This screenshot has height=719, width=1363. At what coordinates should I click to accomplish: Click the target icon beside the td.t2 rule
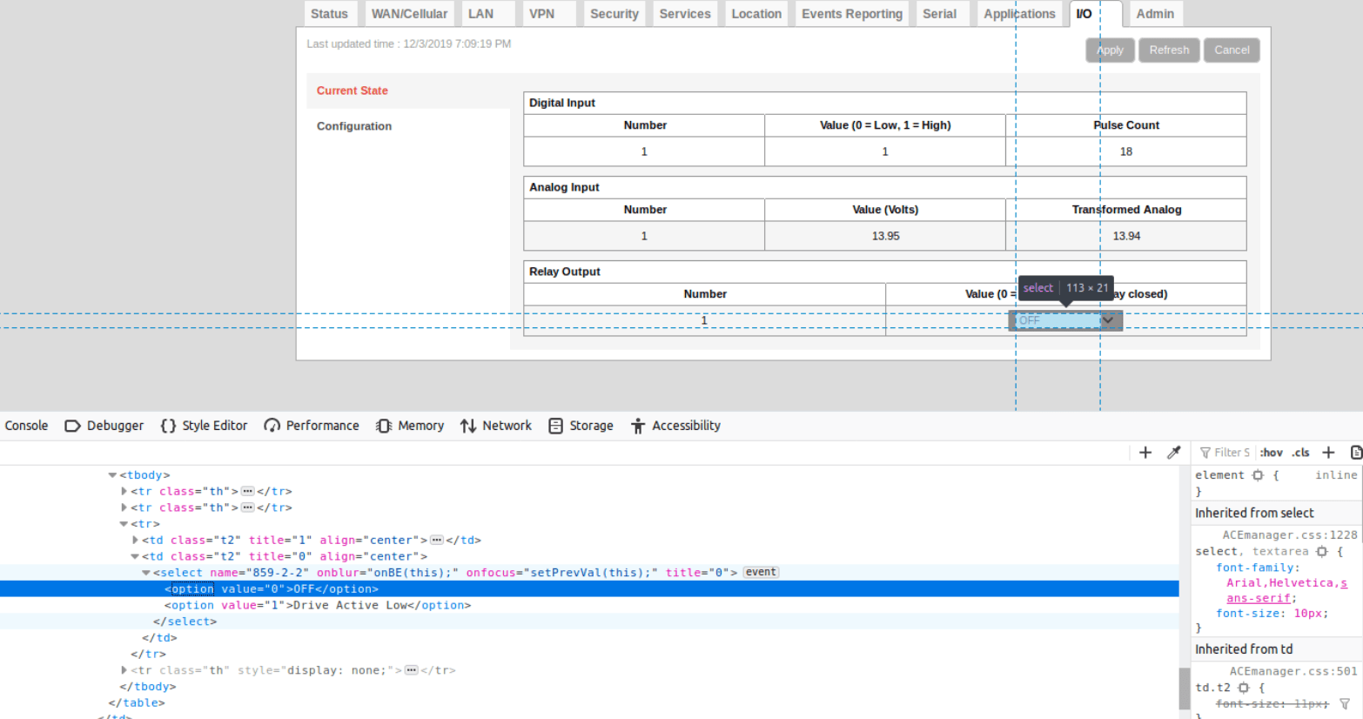click(x=1244, y=687)
